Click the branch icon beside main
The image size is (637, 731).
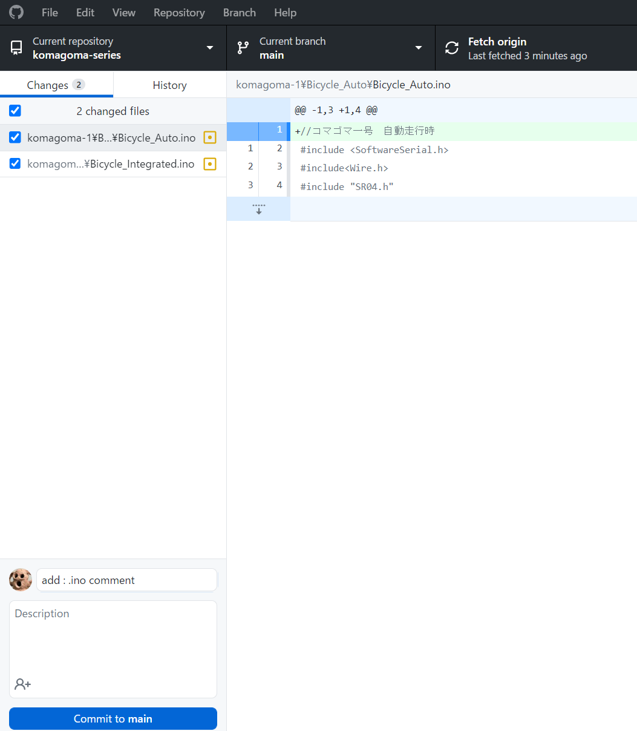243,48
